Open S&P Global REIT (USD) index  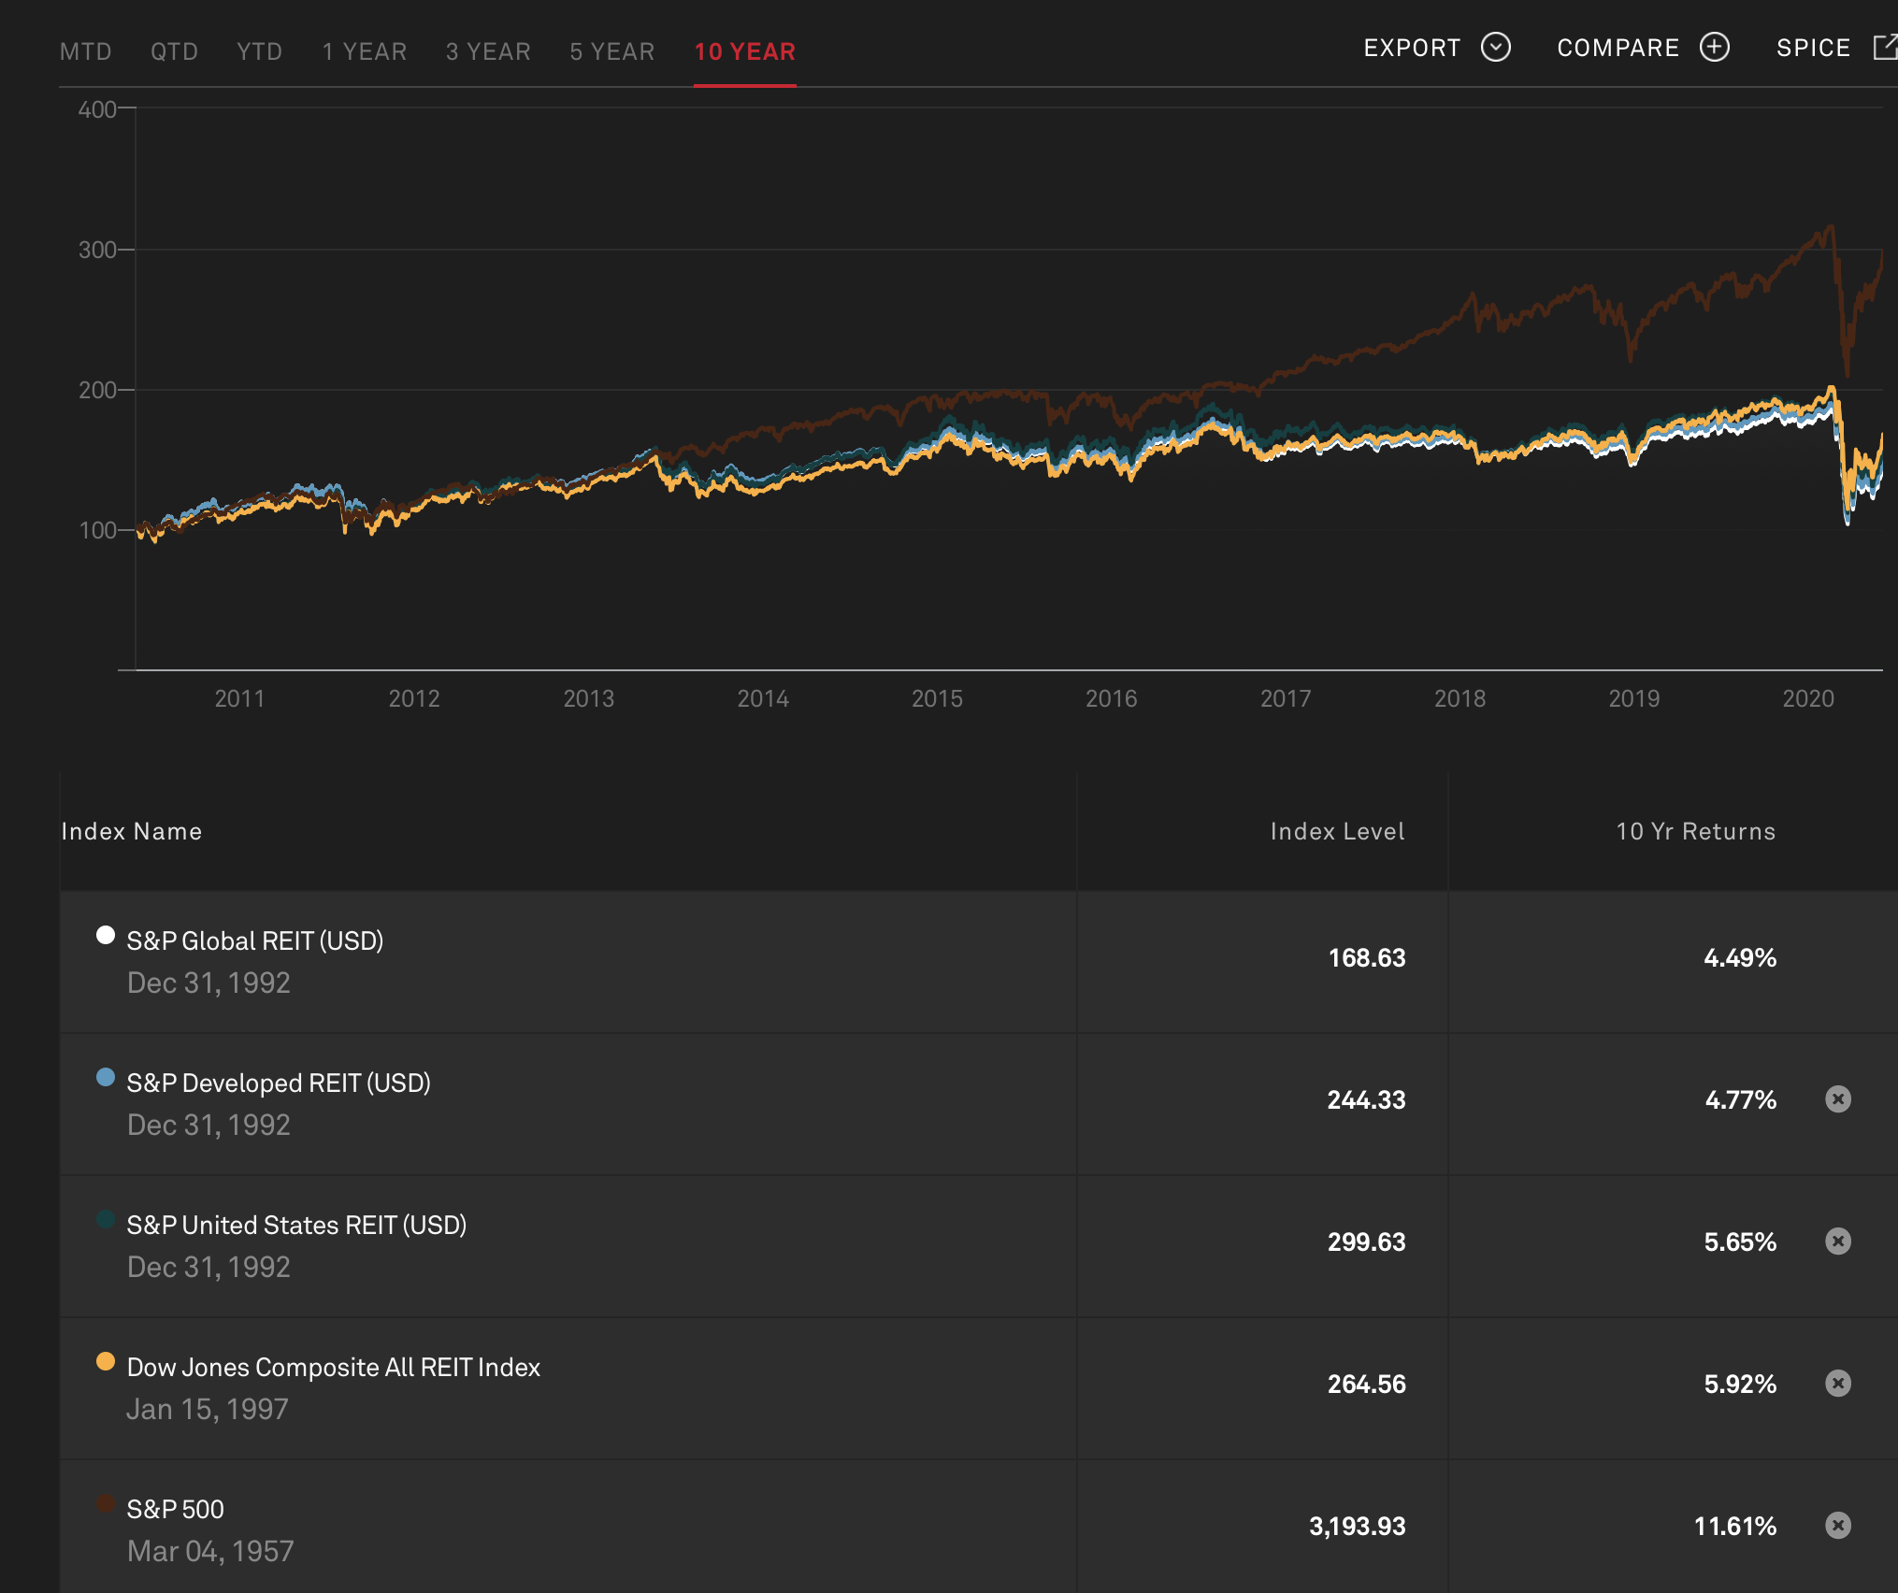[255, 940]
